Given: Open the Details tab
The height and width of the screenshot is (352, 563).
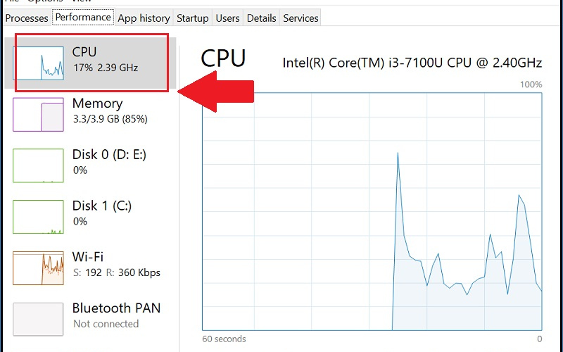Looking at the screenshot, I should tap(262, 18).
